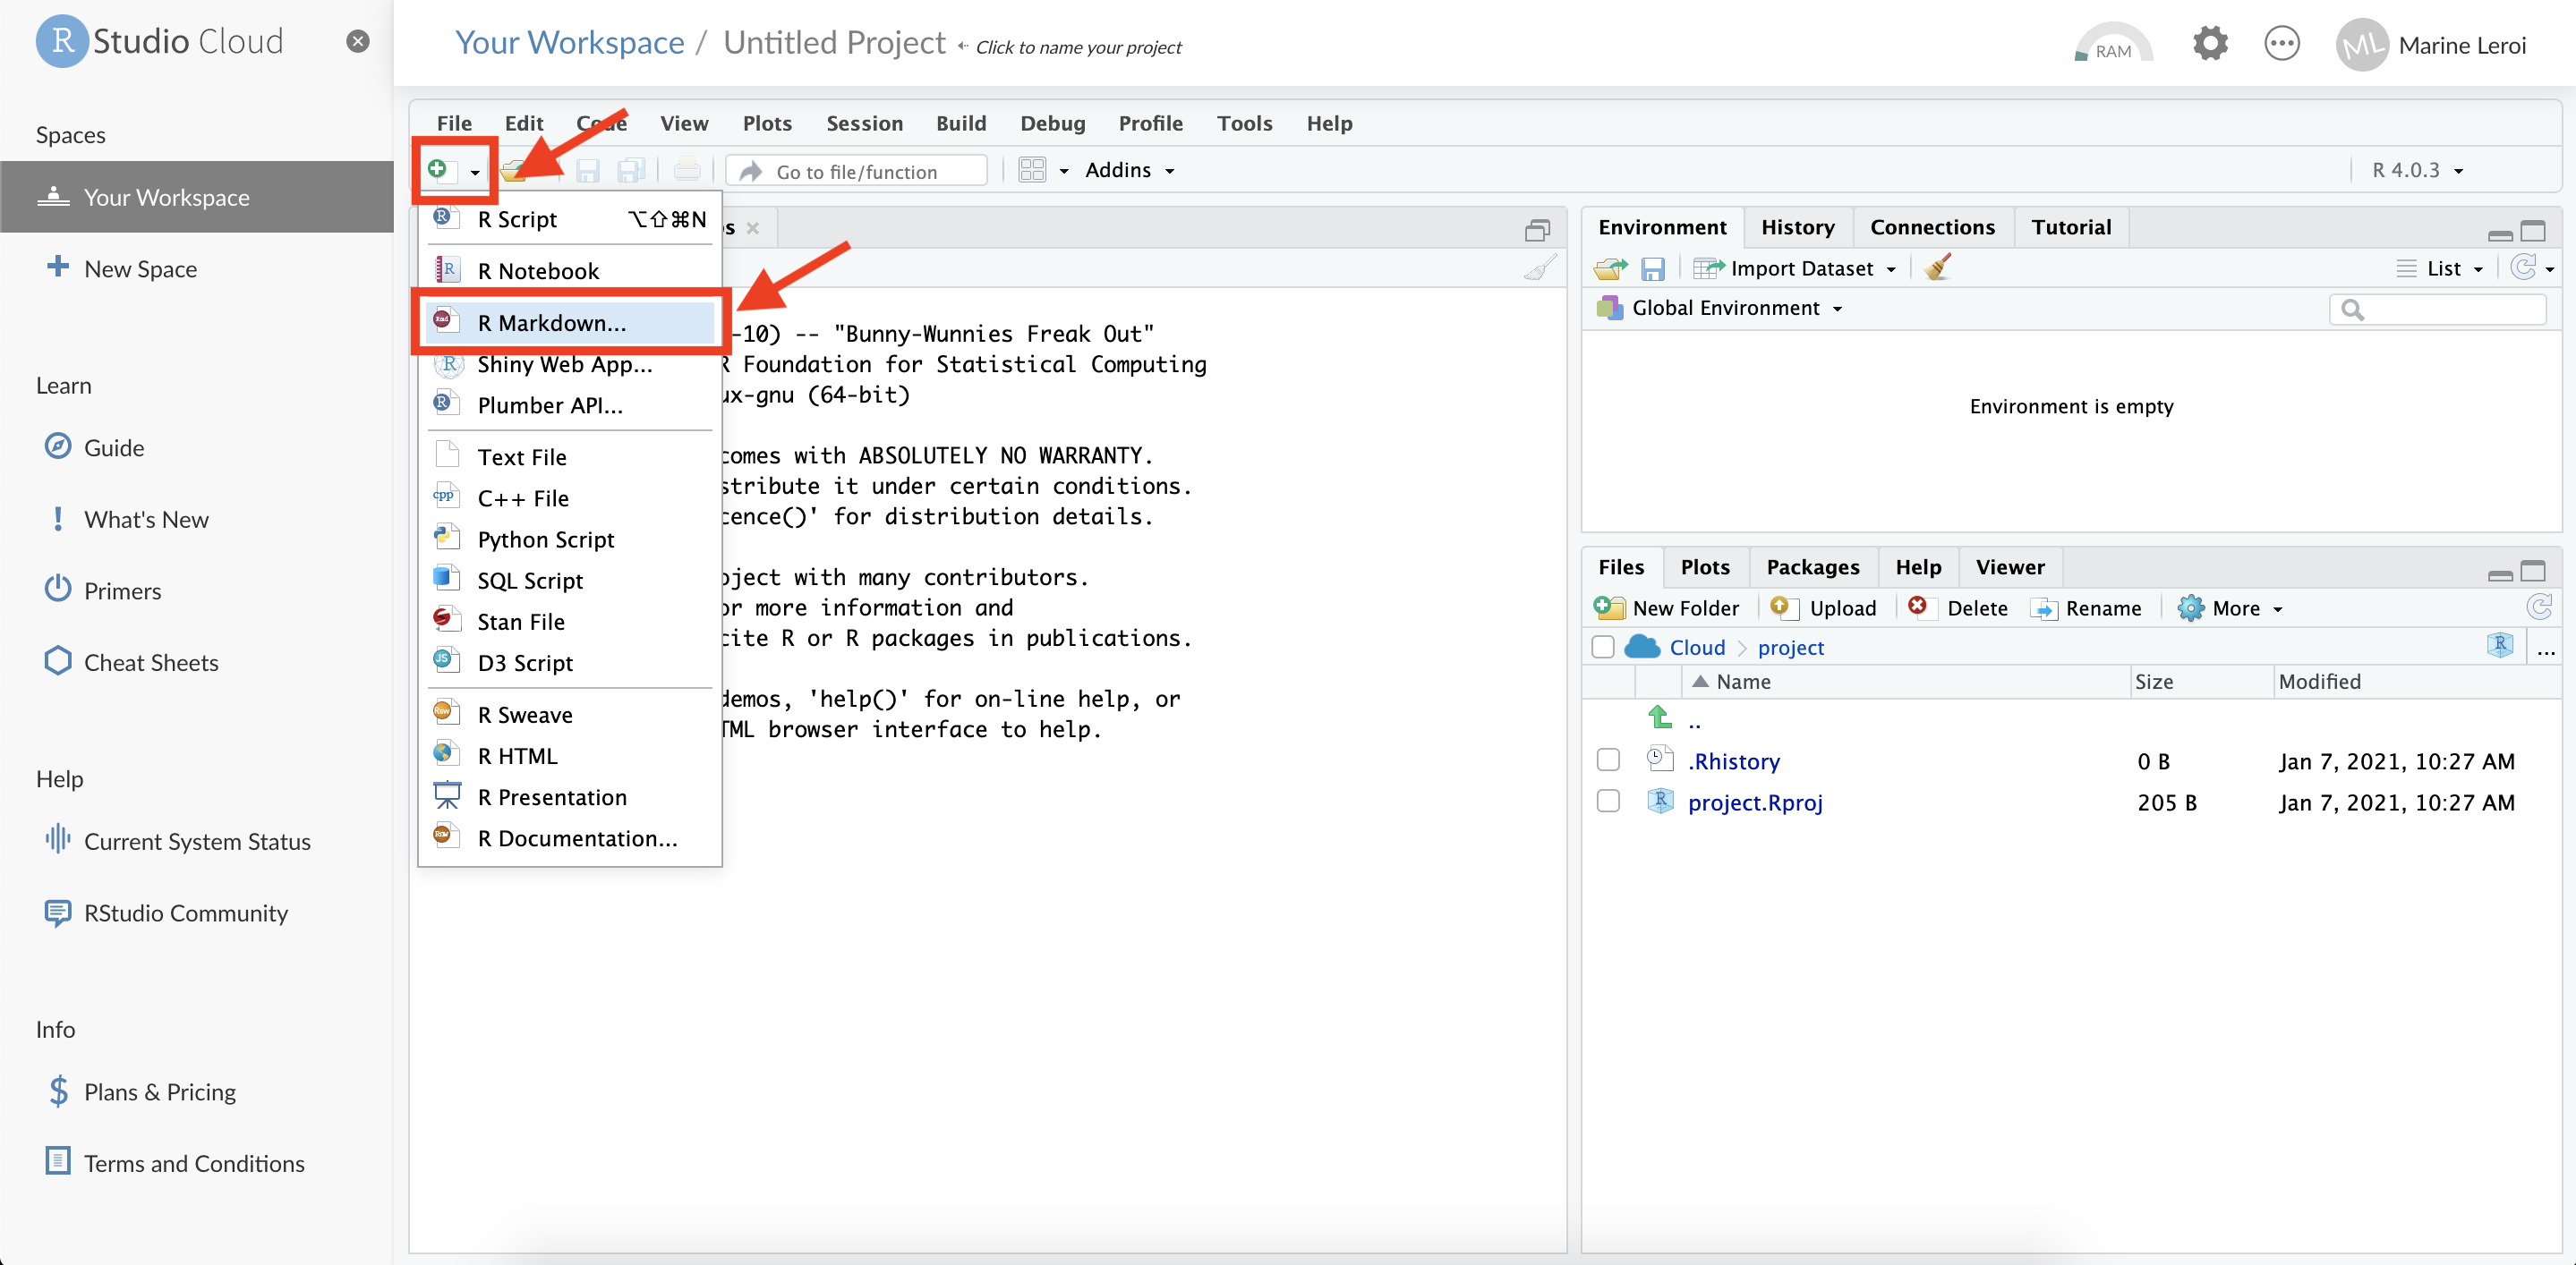
Task: Check the .Rhistory file checkbox
Action: tap(1608, 760)
